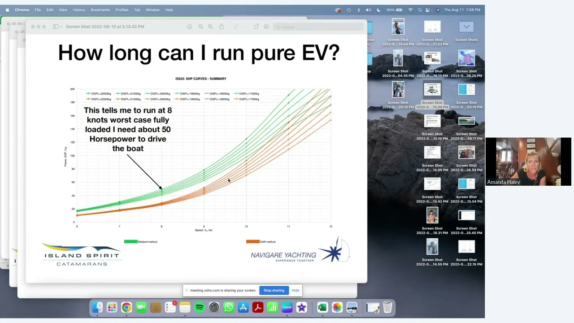
Task: Open Finder from the dock
Action: (x=97, y=307)
